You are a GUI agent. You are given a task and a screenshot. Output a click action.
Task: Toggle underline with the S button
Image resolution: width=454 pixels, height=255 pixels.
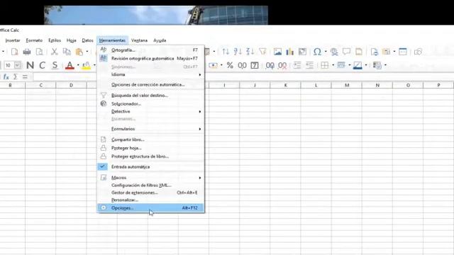tap(55, 65)
